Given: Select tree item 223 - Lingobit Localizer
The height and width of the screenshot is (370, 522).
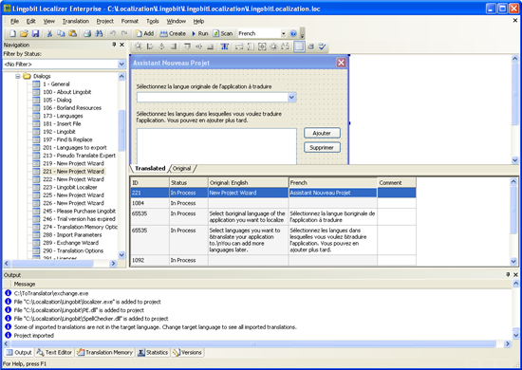Looking at the screenshot, I should 70,187.
